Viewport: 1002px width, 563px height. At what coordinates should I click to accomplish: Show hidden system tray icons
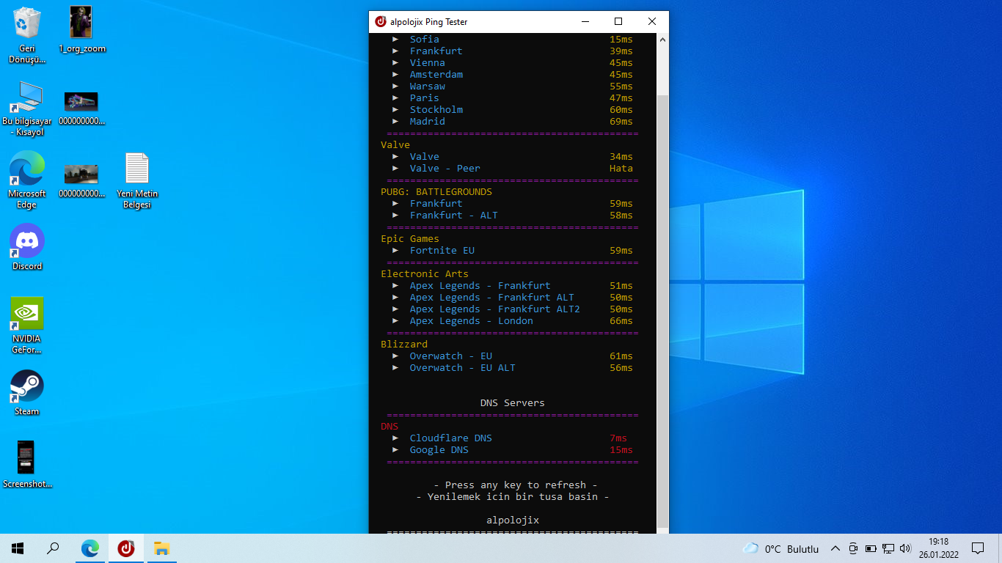pos(835,548)
